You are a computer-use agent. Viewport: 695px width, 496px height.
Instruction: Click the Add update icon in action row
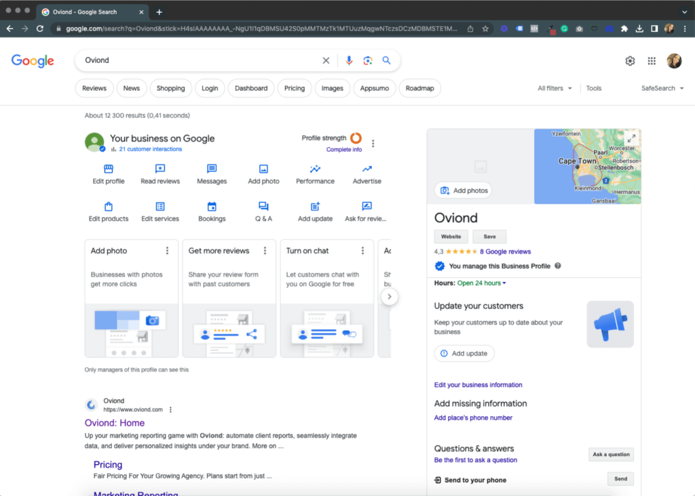(315, 207)
